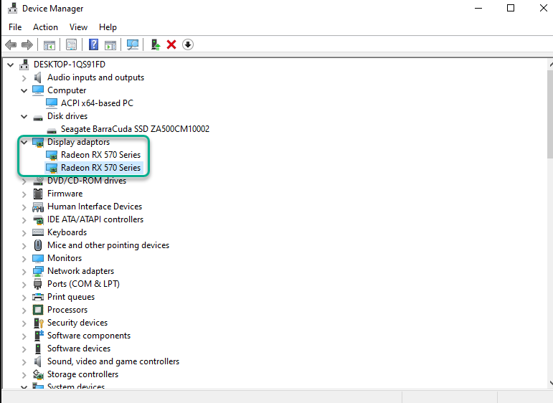The image size is (553, 403).
Task: Select the Disk drives label
Action: click(67, 116)
